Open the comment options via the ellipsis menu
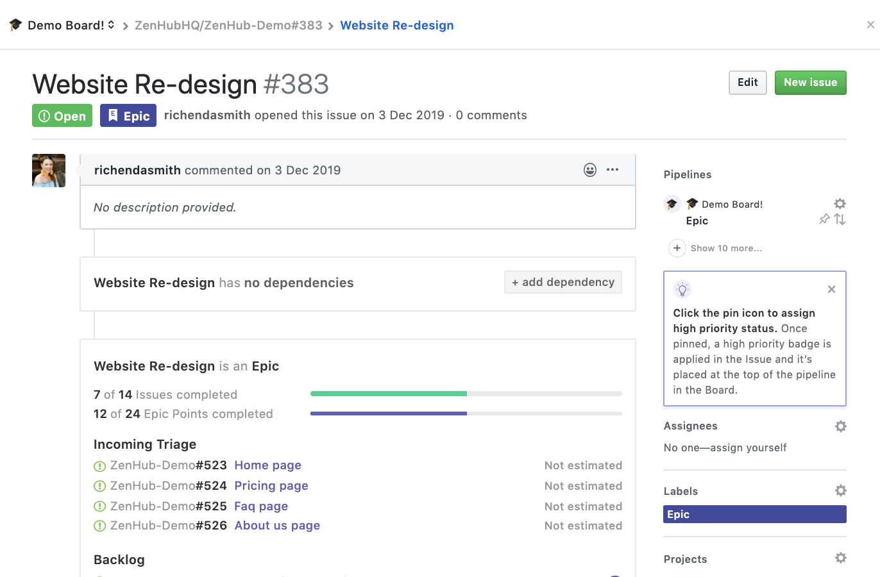 613,169
